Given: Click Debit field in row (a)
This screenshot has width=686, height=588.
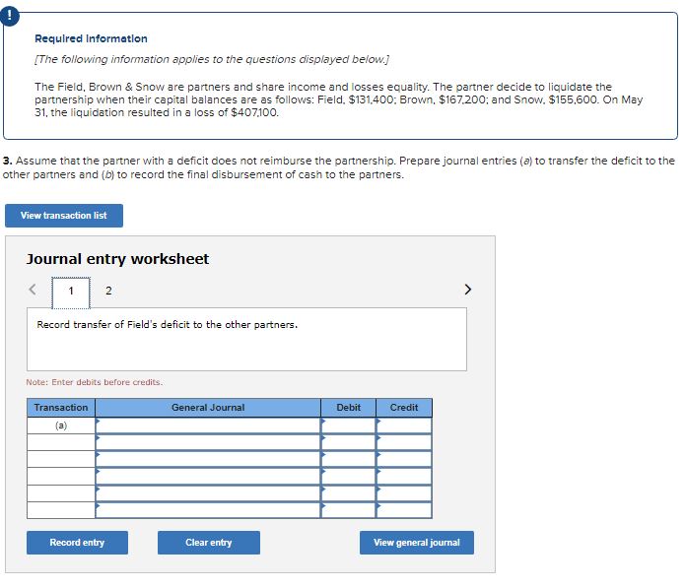Looking at the screenshot, I should click(348, 425).
